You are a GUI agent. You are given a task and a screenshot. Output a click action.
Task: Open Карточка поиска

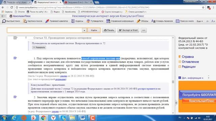(x=33, y=21)
